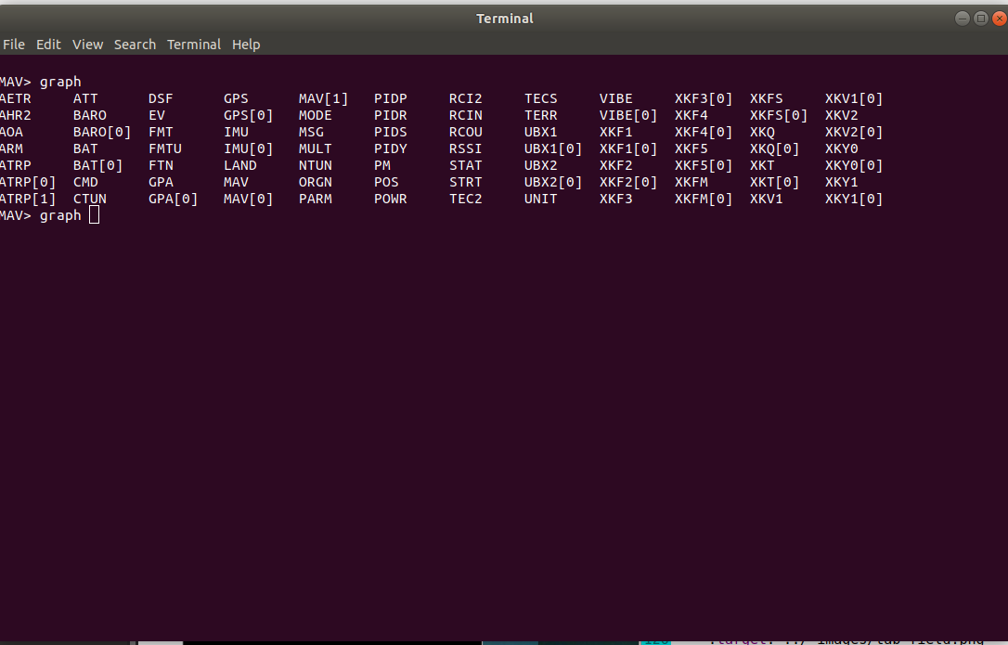
Task: Click the cursor block after the graph prompt
Action: (94, 215)
